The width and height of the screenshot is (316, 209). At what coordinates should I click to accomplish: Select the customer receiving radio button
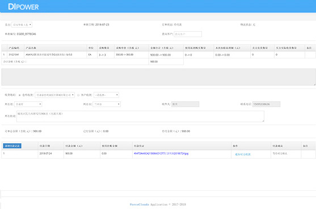(x=78, y=95)
